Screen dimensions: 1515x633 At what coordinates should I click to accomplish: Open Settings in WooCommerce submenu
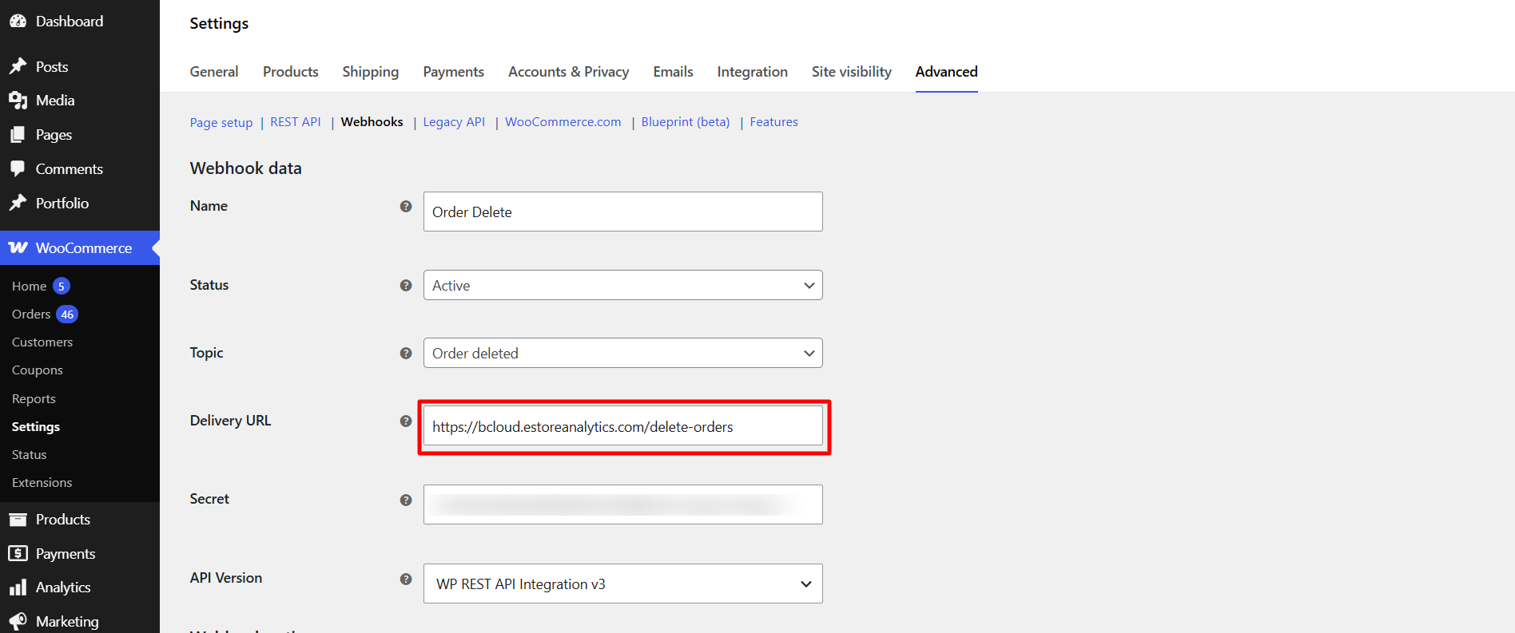(36, 427)
